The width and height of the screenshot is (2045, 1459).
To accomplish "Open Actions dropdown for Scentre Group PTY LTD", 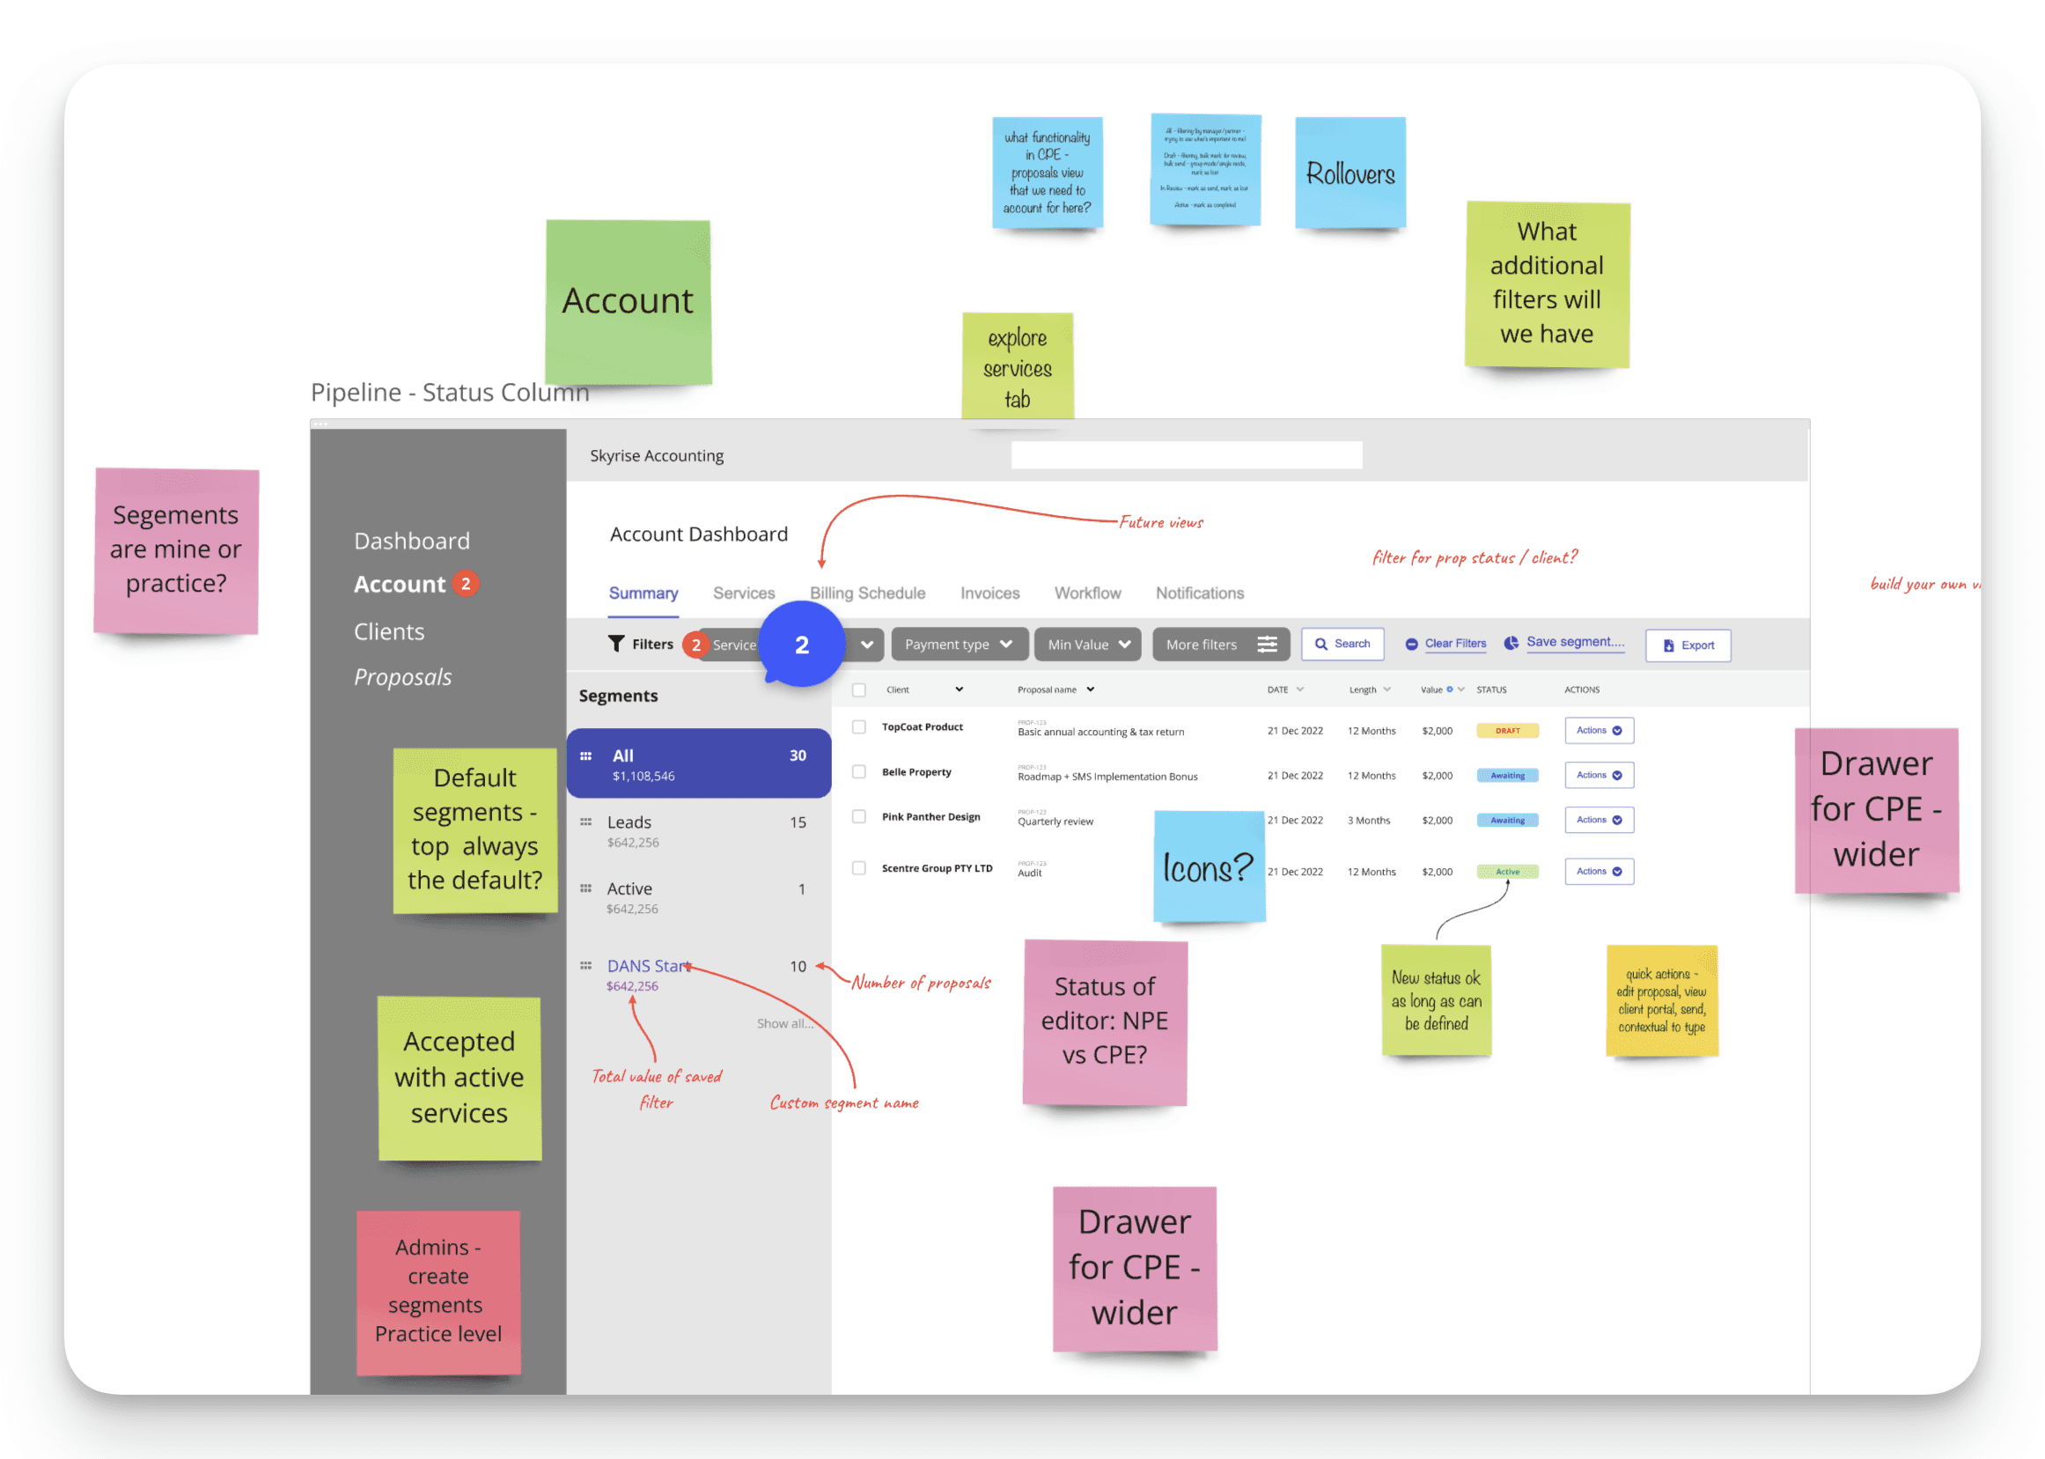I will click(x=1599, y=872).
